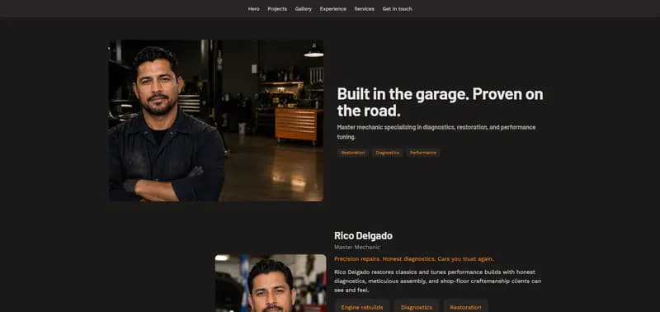This screenshot has width=660, height=312.
Task: Open the Rico Delgado portrait photo
Action: coord(271,283)
